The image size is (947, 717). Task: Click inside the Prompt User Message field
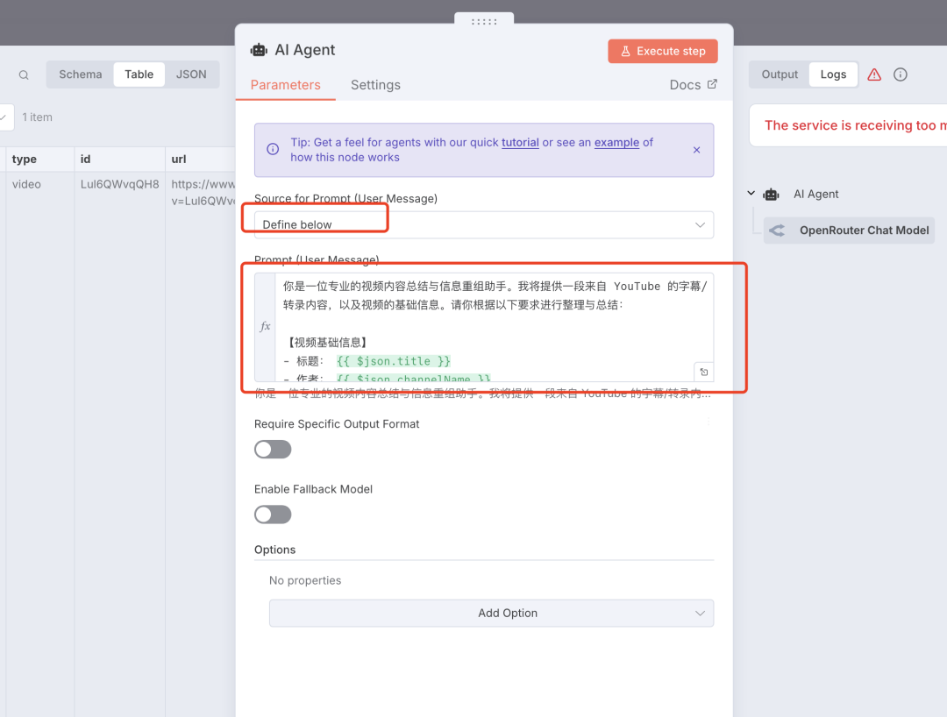(x=482, y=324)
